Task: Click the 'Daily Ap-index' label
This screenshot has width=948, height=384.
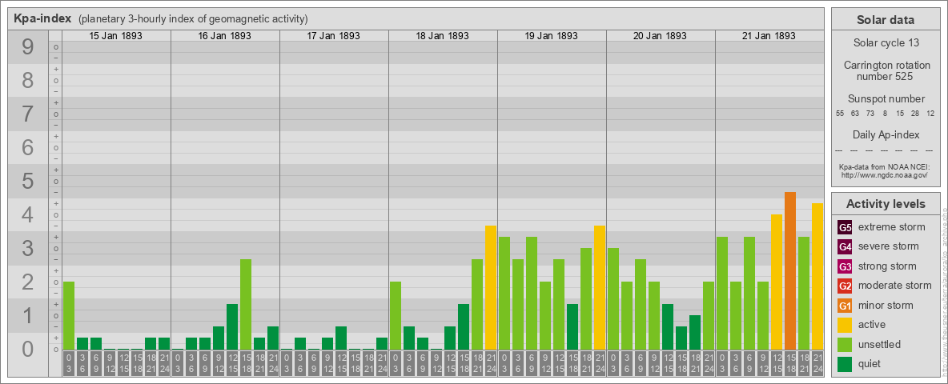Action: point(886,134)
